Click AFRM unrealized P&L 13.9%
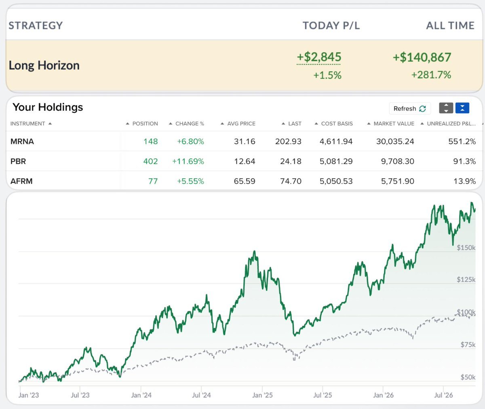The width and height of the screenshot is (485, 409). (465, 181)
